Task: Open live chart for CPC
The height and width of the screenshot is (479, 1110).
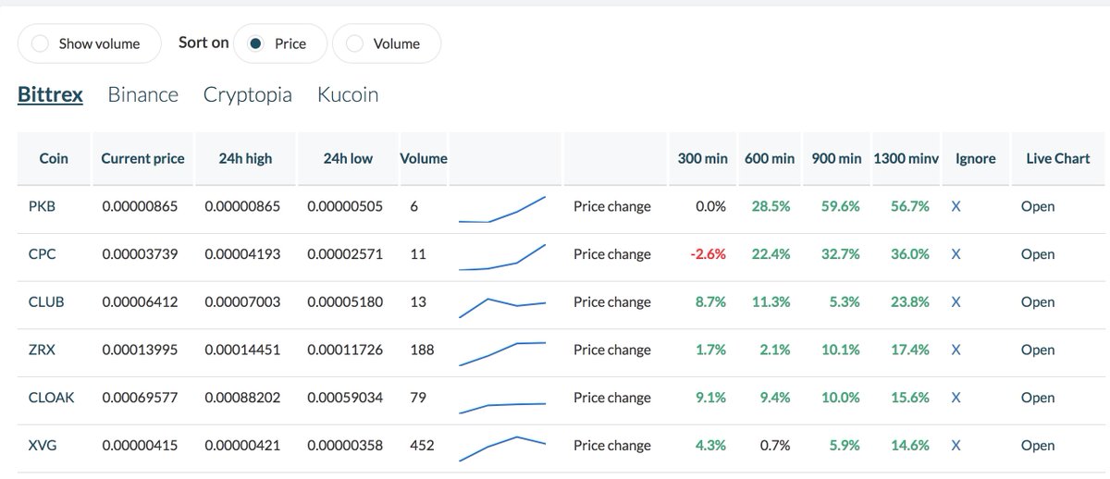Action: tap(1038, 254)
